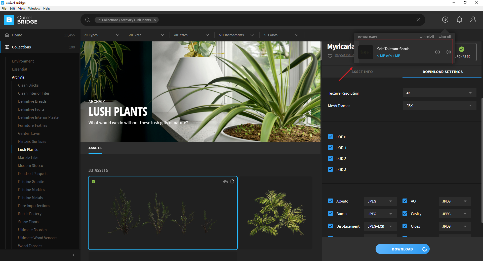The image size is (483, 261).
Task: Open the View menu
Action: 21,8
